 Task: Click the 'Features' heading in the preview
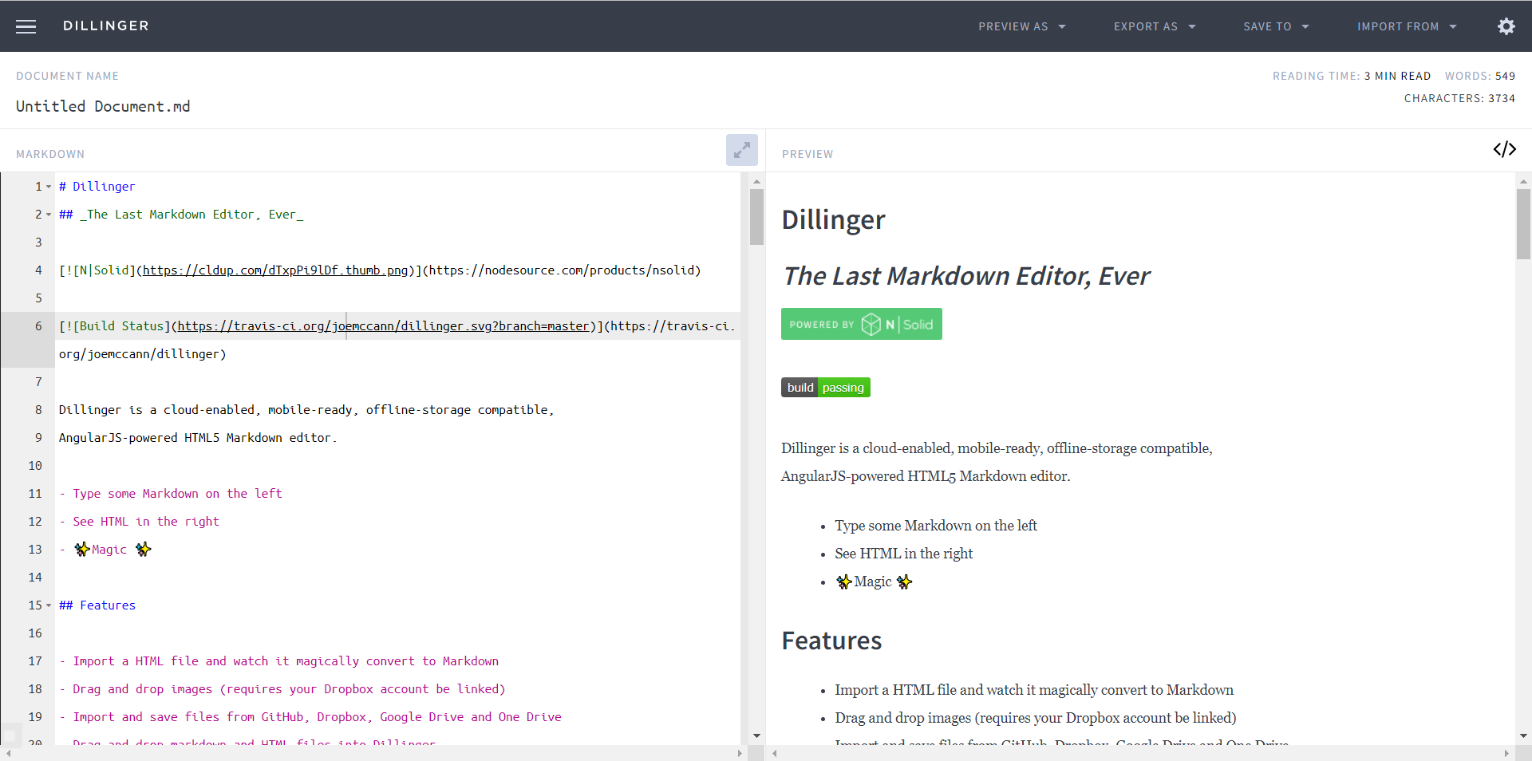(x=831, y=641)
